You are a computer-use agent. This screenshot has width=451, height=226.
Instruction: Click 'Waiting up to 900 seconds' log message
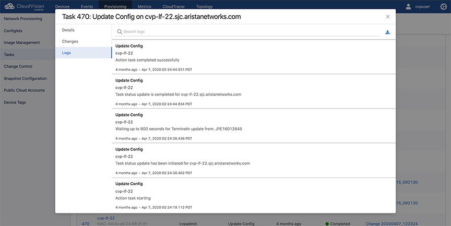(179, 129)
